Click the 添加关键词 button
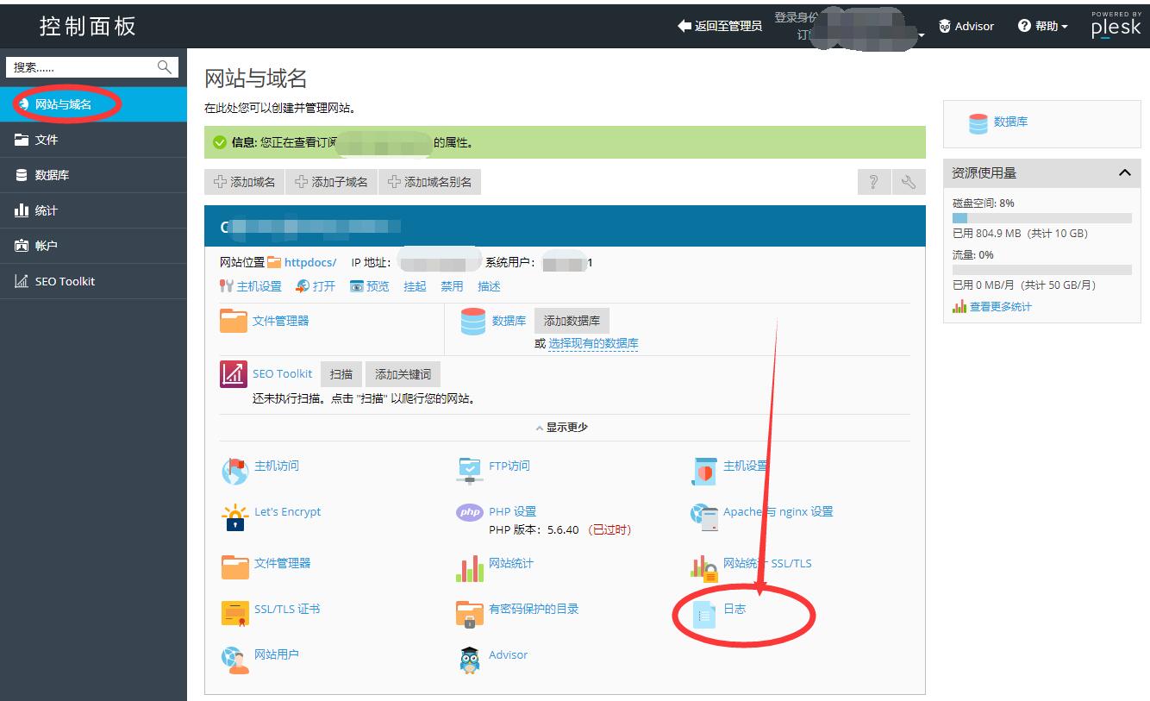 pyautogui.click(x=403, y=374)
